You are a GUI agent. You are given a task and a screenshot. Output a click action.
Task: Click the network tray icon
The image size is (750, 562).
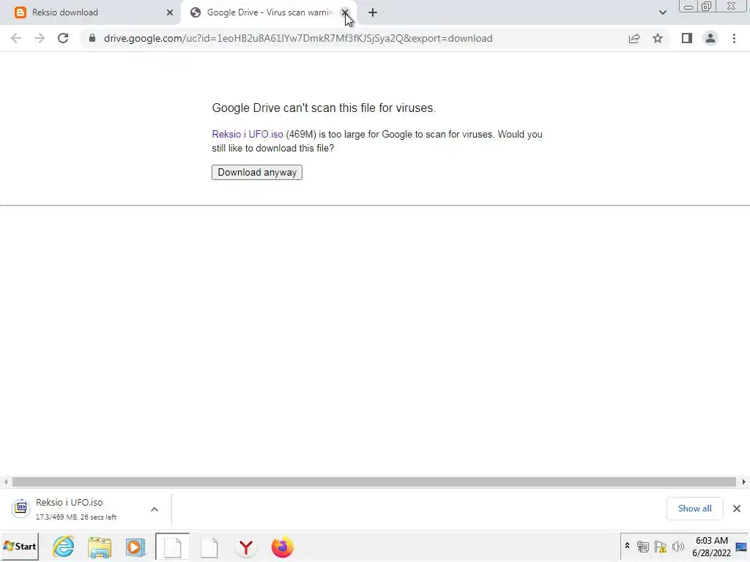pos(643,546)
